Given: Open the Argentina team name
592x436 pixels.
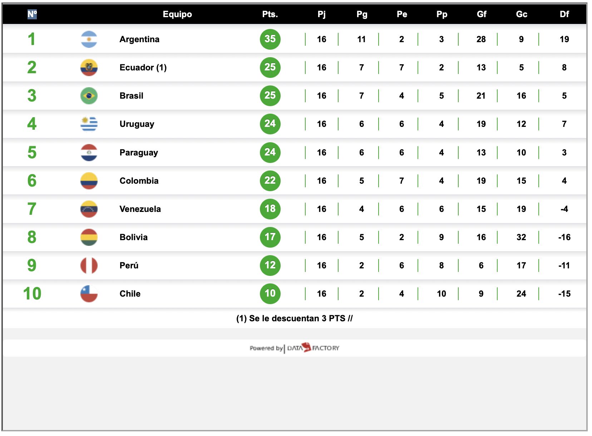Looking at the screenshot, I should 139,39.
